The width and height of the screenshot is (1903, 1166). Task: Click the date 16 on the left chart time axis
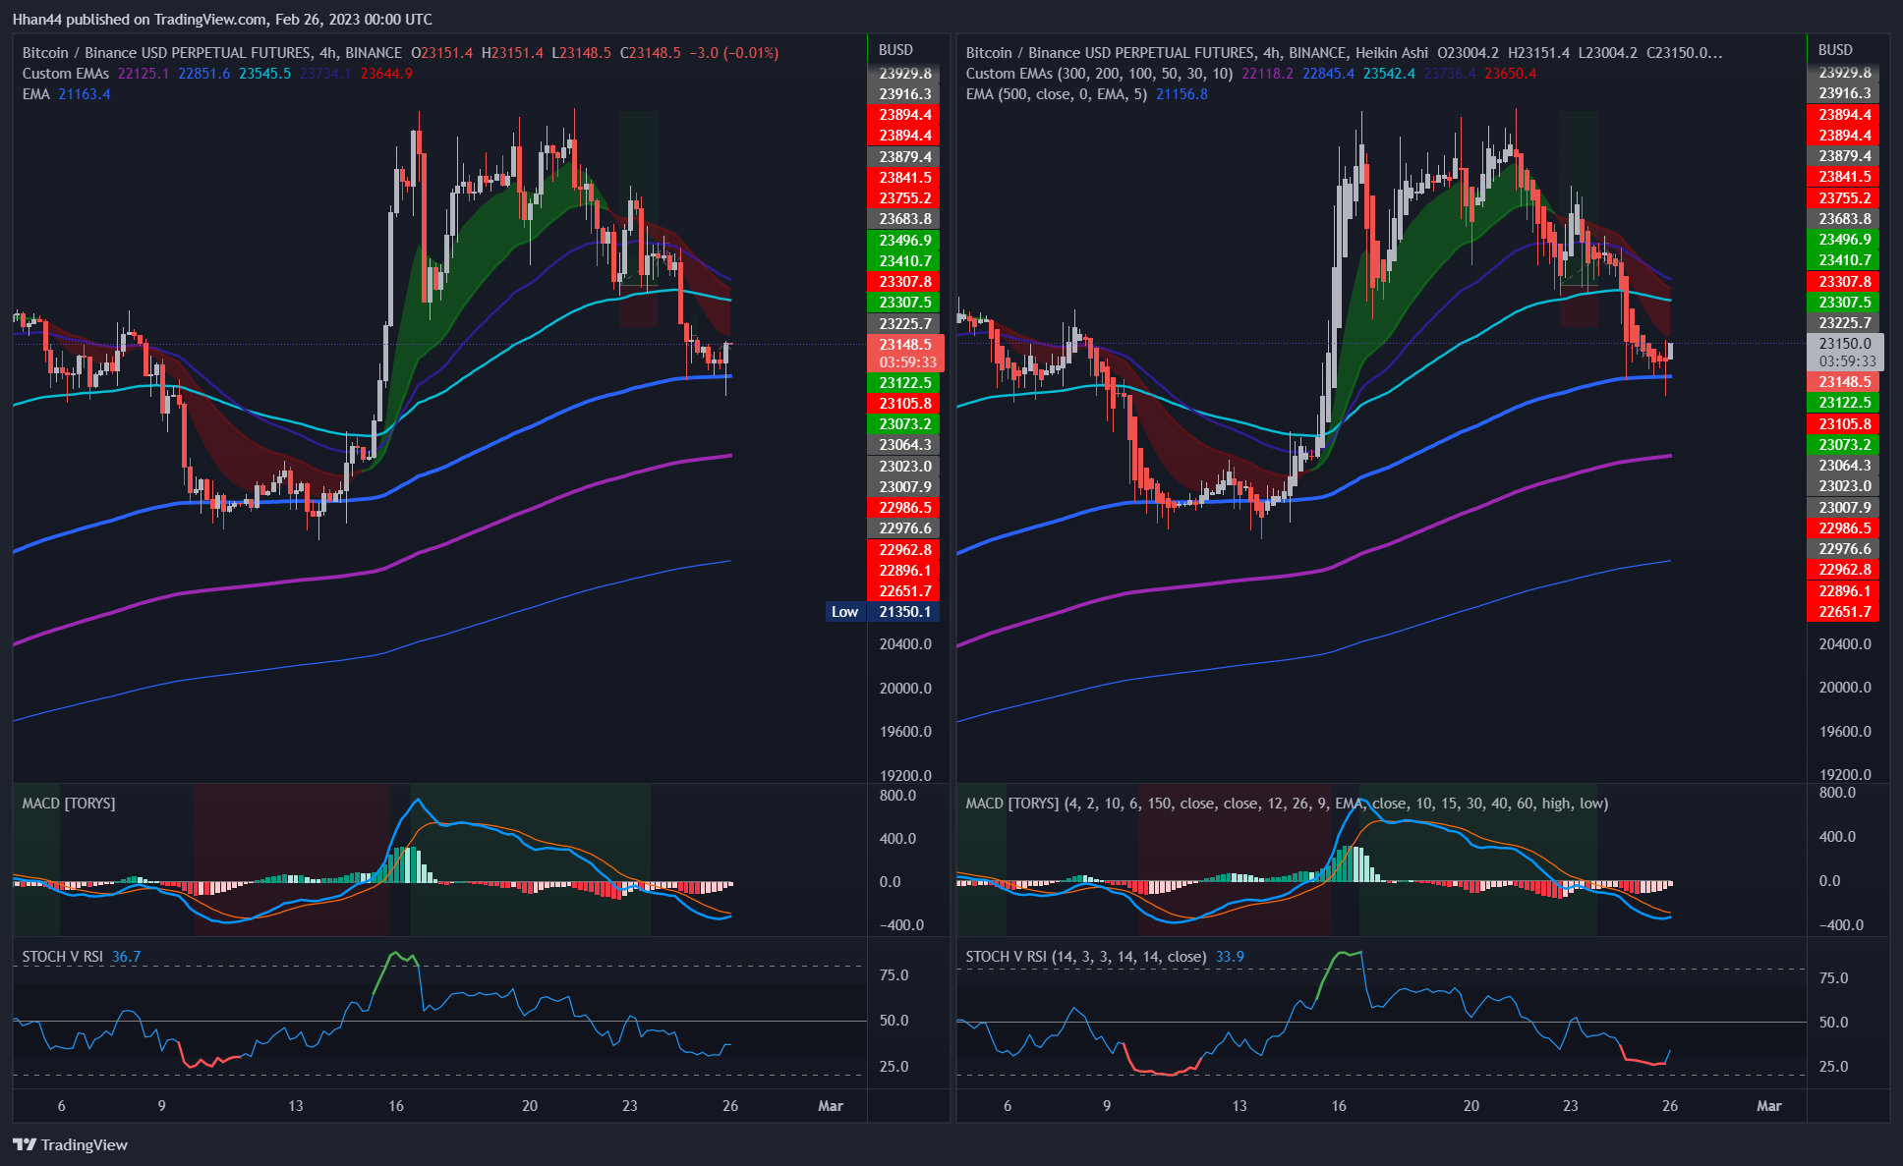[x=396, y=1106]
